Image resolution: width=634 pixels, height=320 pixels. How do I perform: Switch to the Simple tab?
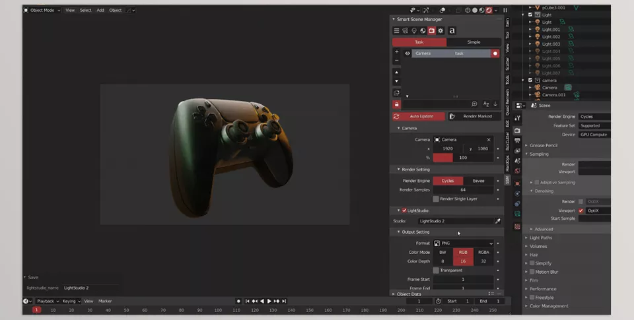pyautogui.click(x=474, y=42)
